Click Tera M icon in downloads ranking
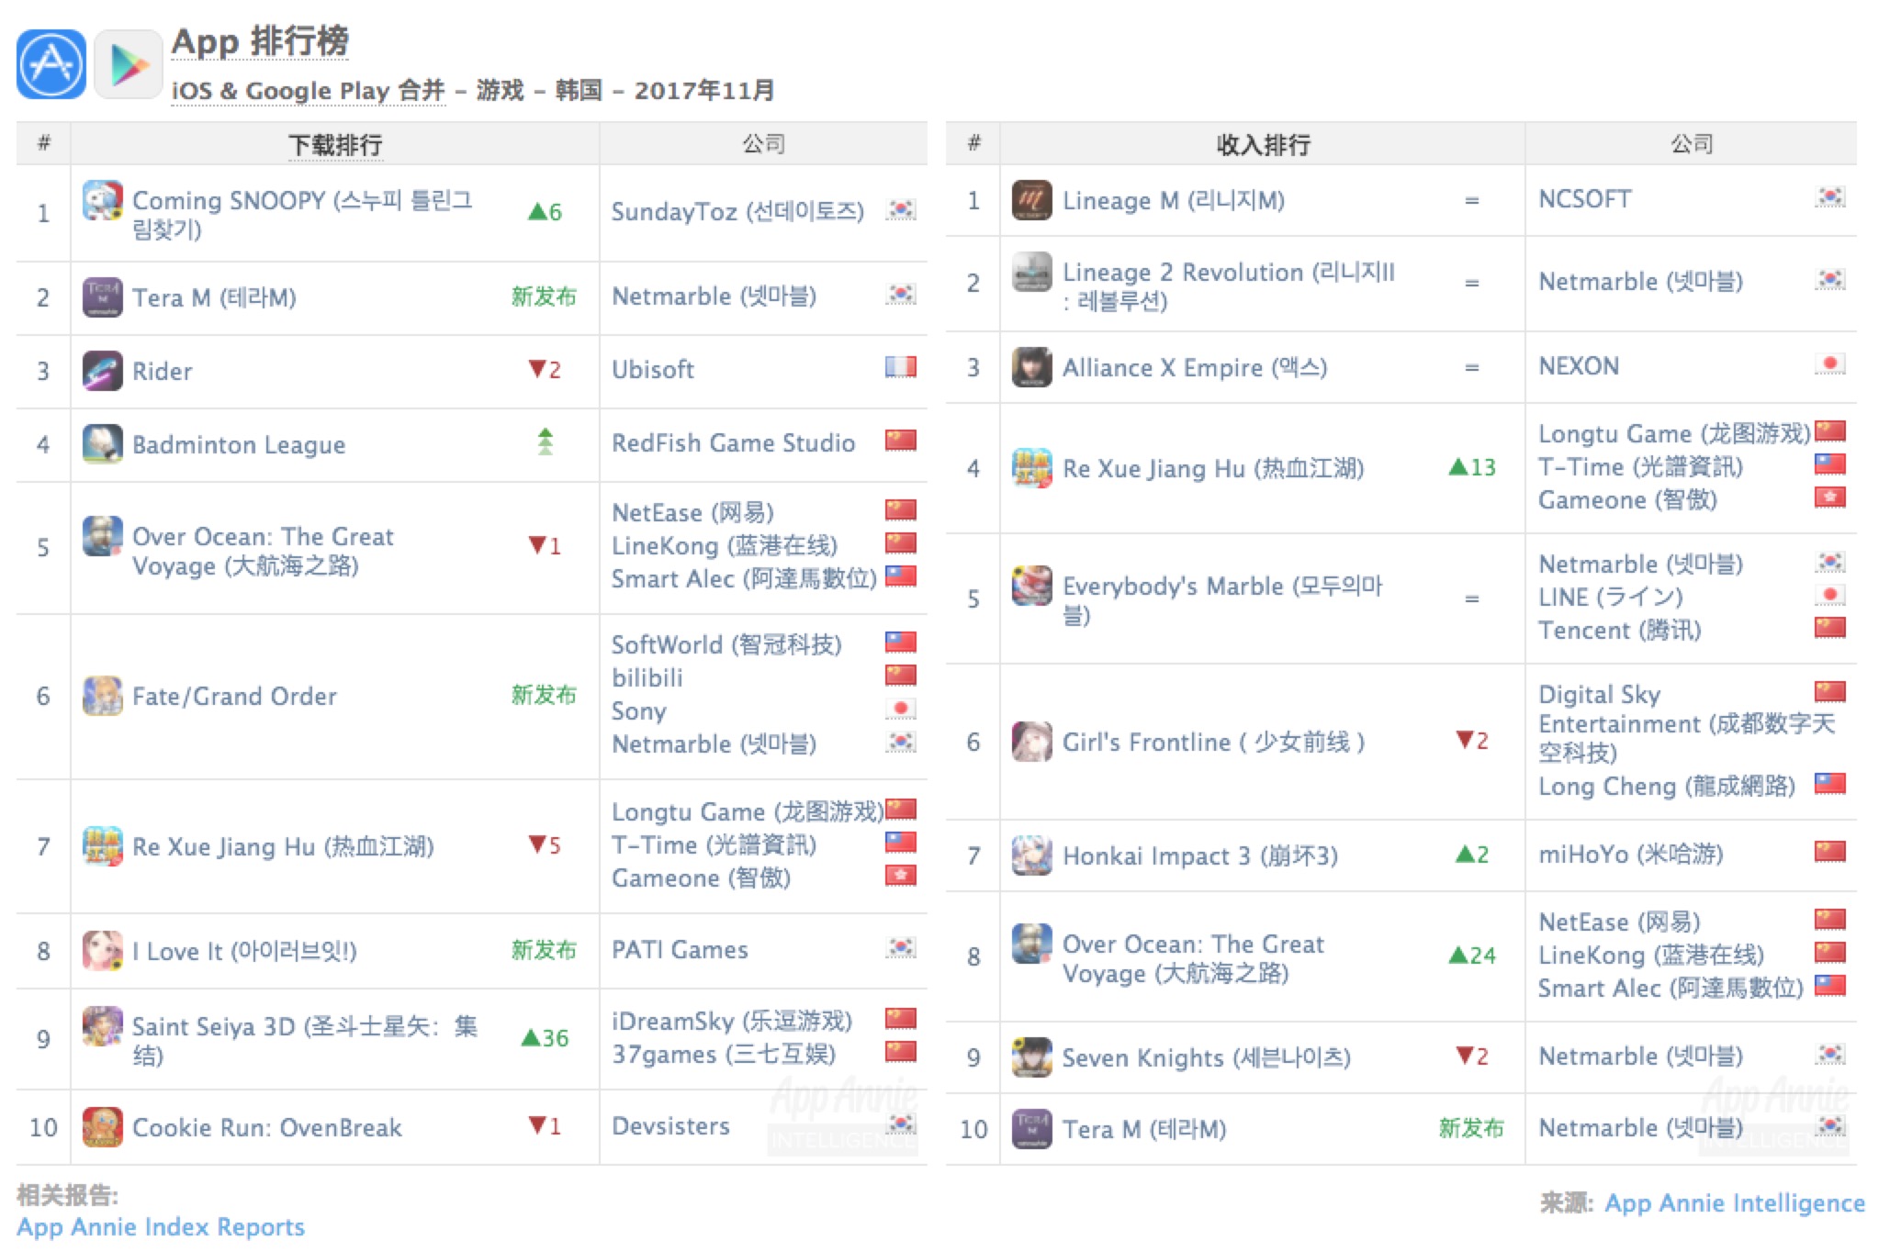The image size is (1890, 1252). point(103,297)
